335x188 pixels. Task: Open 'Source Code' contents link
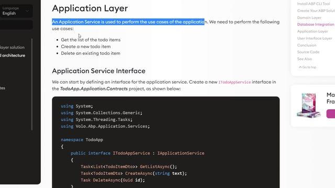pos(308,52)
